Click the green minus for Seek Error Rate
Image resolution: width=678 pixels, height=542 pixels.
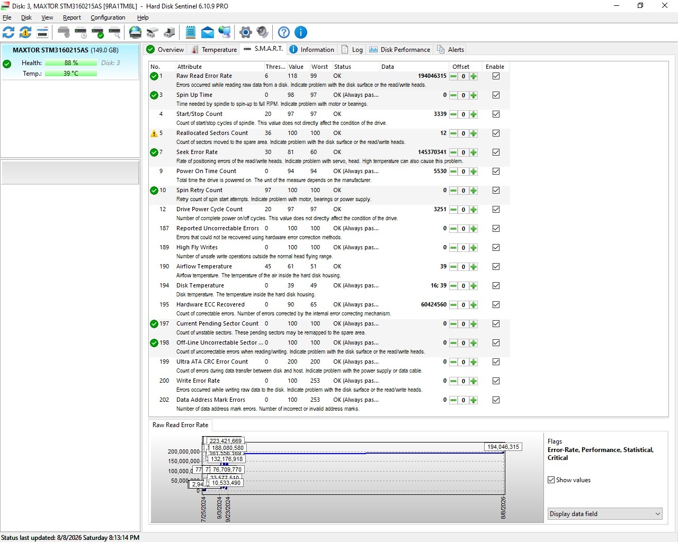tap(453, 152)
